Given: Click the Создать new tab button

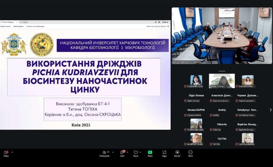Looking at the screenshot, I should (24, 22).
